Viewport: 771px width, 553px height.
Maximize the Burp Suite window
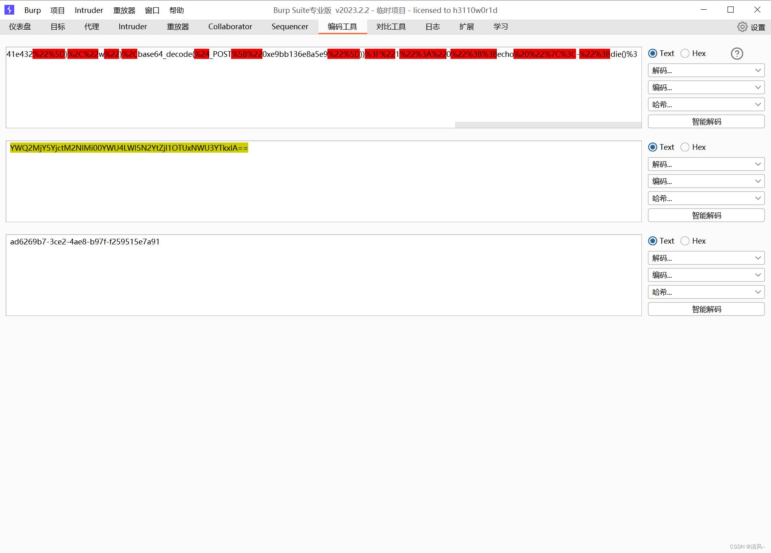[731, 10]
